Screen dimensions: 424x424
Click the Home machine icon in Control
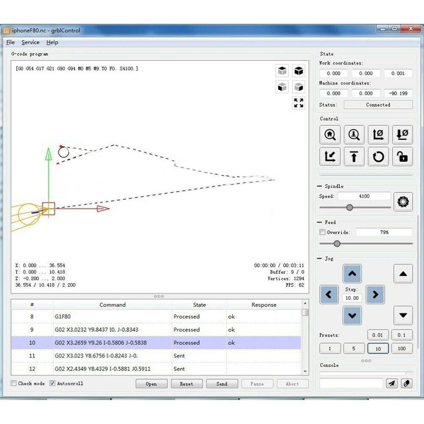click(x=330, y=135)
